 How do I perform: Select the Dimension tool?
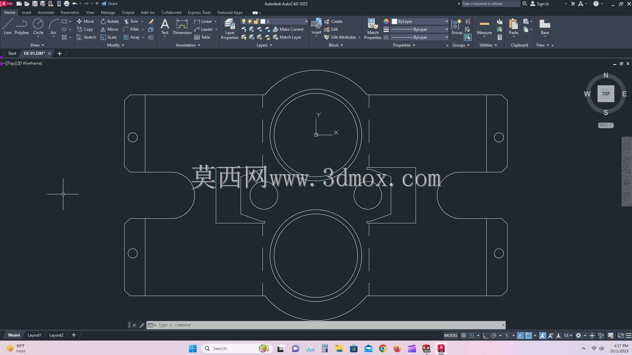pyautogui.click(x=182, y=26)
